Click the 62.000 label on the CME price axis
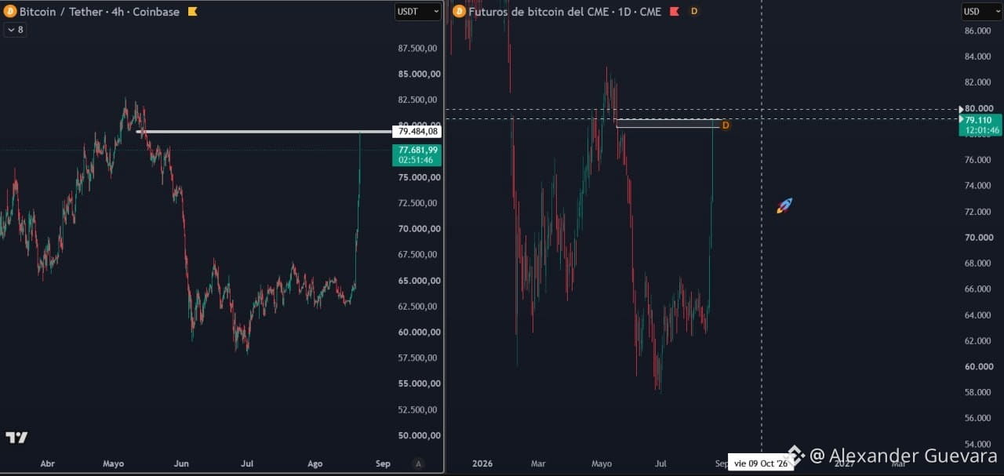Image resolution: width=1004 pixels, height=476 pixels. click(979, 341)
